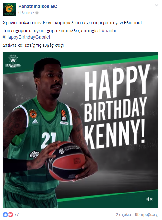Image resolution: width=162 pixels, height=220 pixels.
Task: Click the Panathinaikos crest on the jersey
Action: point(33,114)
